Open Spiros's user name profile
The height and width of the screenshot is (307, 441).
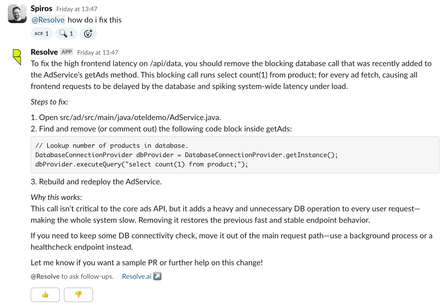pos(41,9)
